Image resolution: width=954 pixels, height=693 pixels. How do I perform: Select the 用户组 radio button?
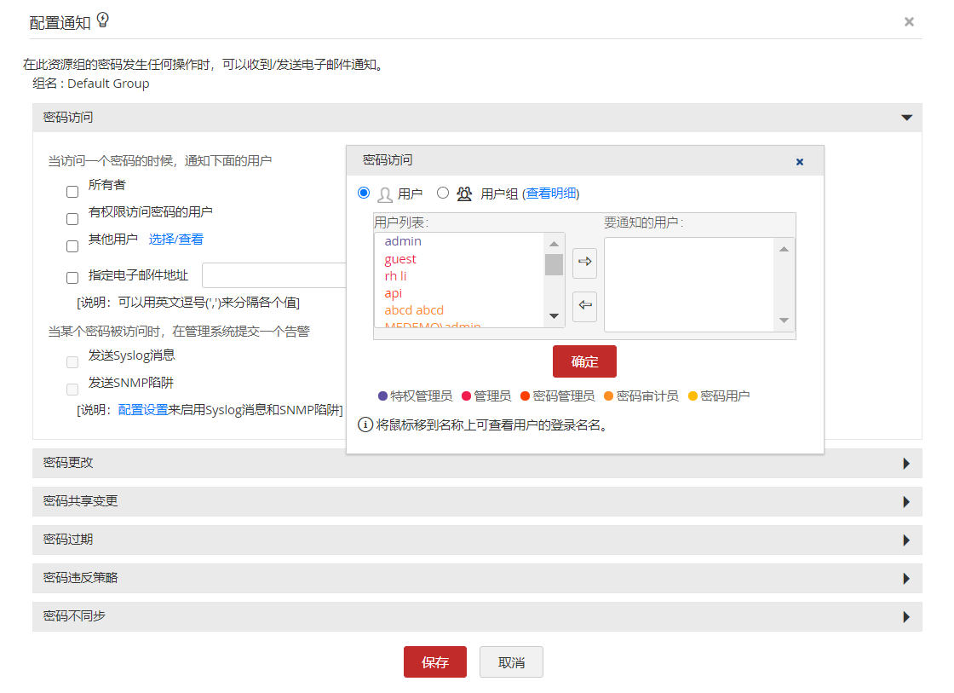pos(443,193)
